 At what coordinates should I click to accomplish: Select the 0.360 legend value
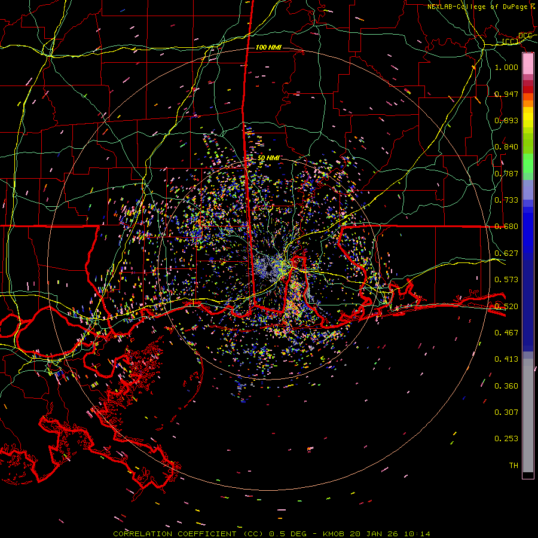click(506, 386)
